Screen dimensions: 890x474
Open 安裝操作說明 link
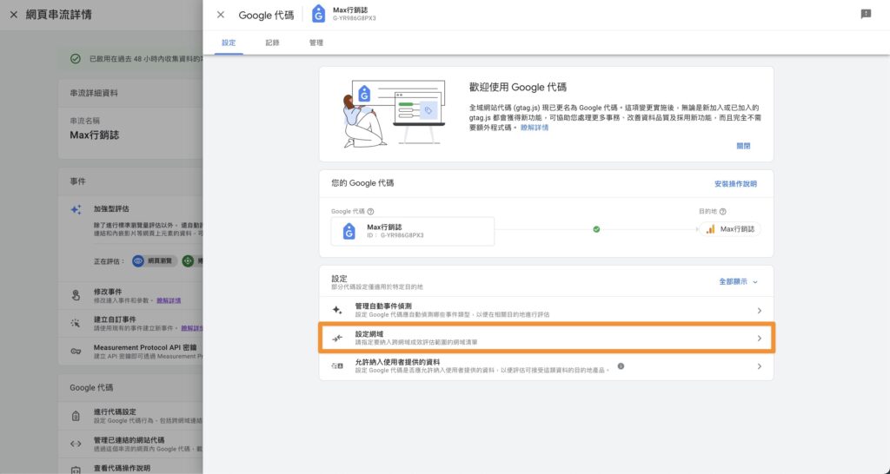735,184
